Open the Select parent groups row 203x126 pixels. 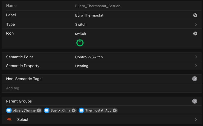click(101, 120)
